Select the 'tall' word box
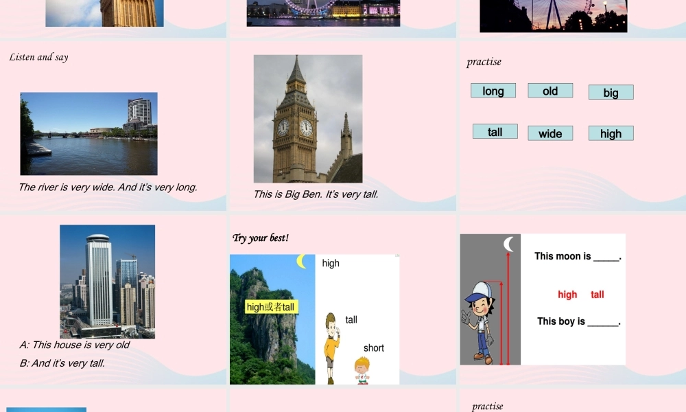 (x=495, y=132)
